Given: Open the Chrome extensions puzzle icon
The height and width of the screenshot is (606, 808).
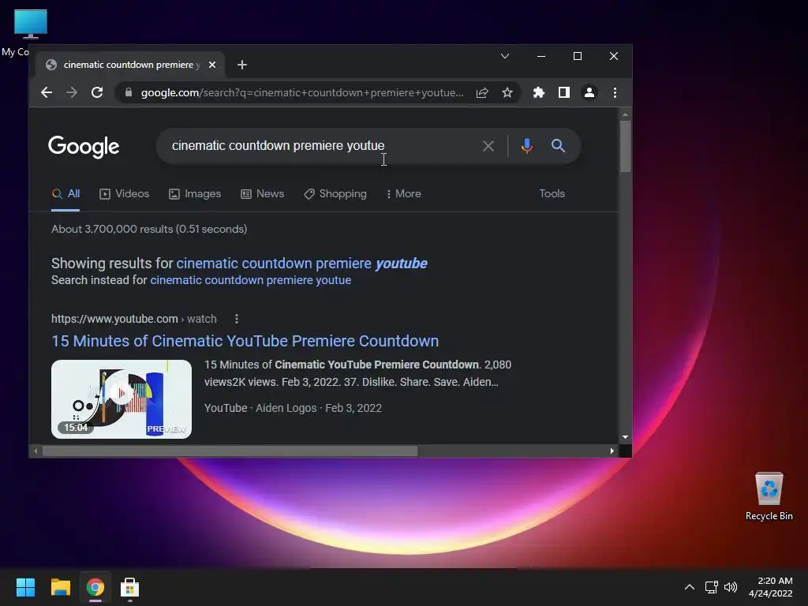Looking at the screenshot, I should coord(538,93).
